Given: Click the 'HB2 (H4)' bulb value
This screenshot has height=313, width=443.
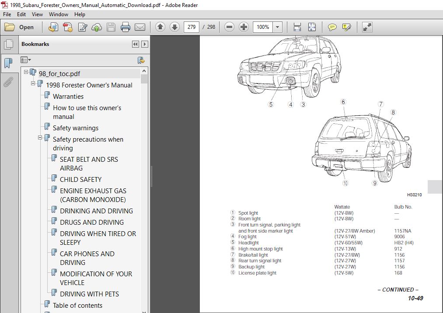Looking at the screenshot, I should pos(404,243).
